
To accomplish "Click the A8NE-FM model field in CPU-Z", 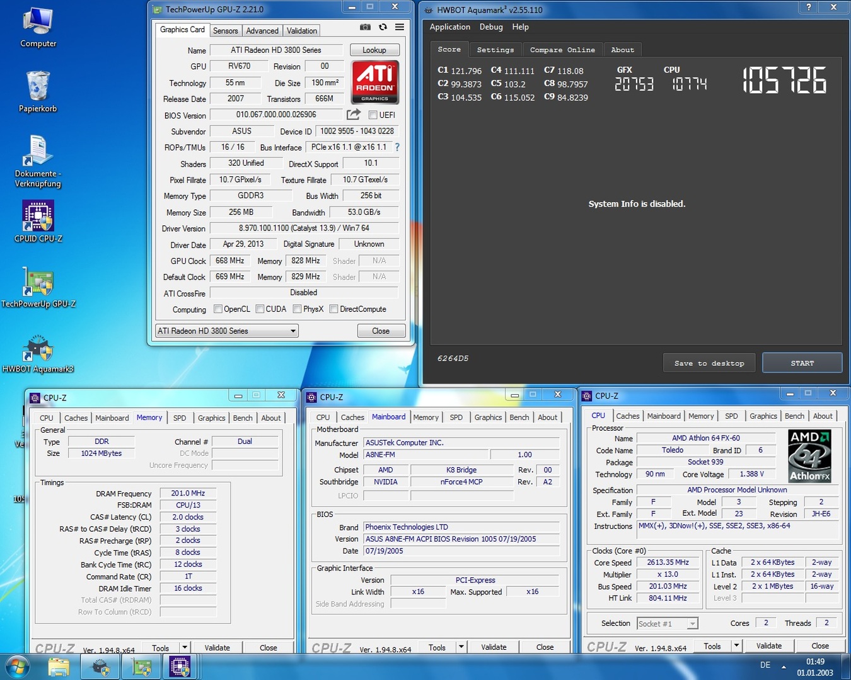I will (425, 455).
